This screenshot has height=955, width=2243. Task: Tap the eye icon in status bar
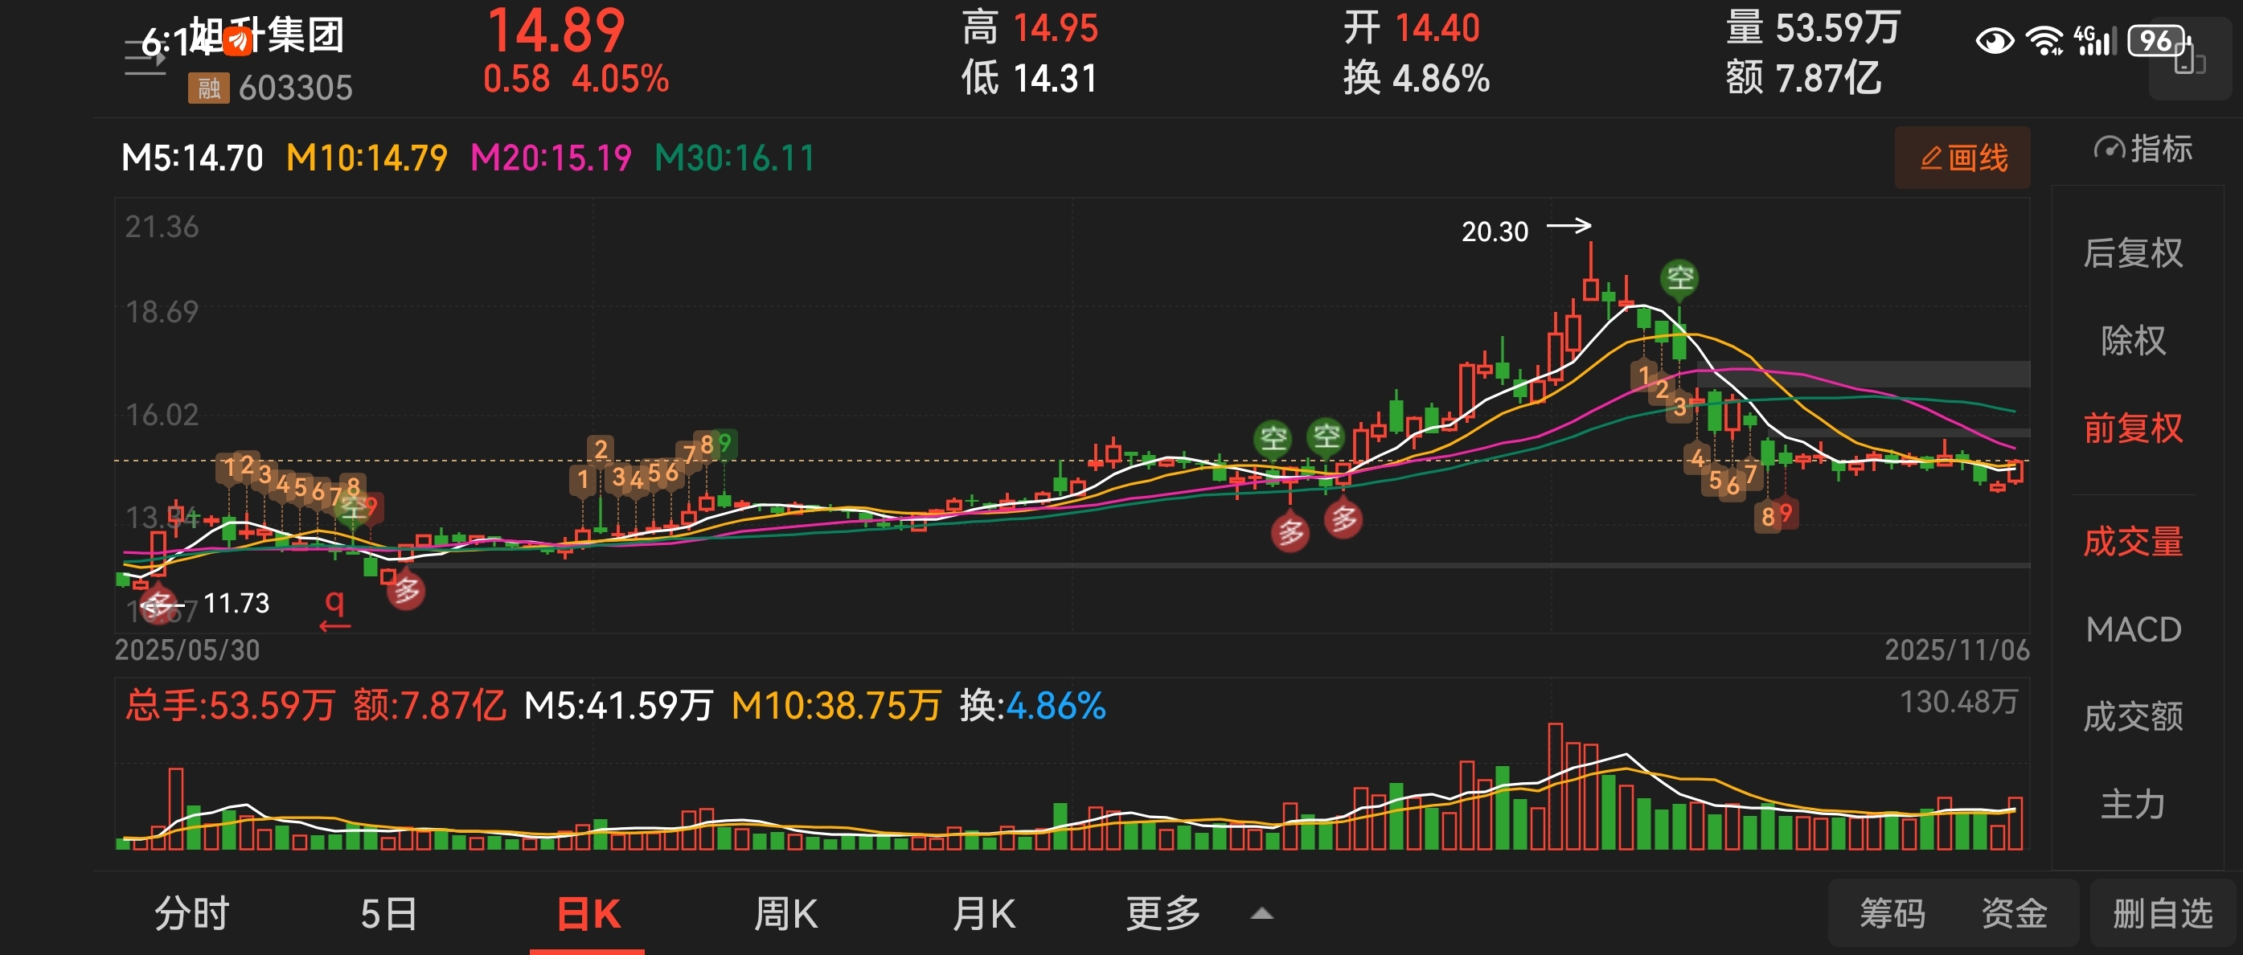tap(1994, 41)
